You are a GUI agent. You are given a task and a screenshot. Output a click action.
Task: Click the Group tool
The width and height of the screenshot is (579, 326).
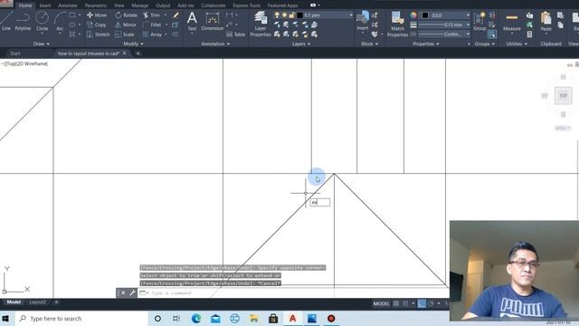click(x=479, y=22)
